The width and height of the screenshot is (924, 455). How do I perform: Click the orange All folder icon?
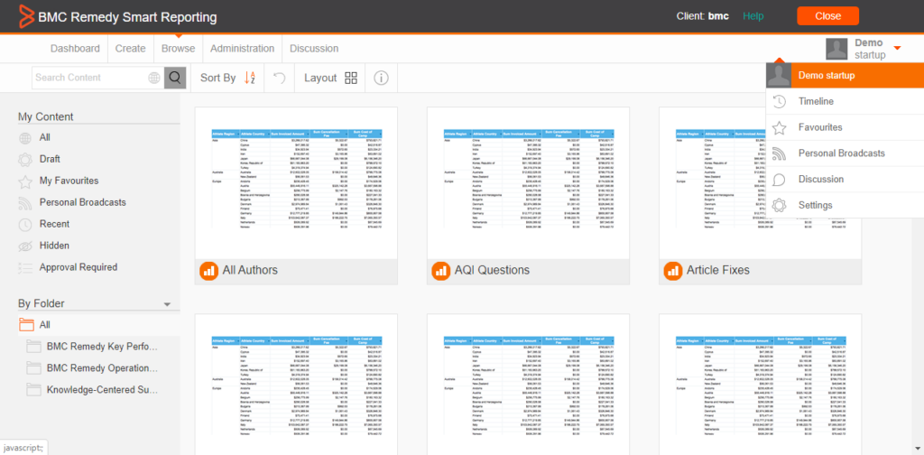[x=26, y=324]
